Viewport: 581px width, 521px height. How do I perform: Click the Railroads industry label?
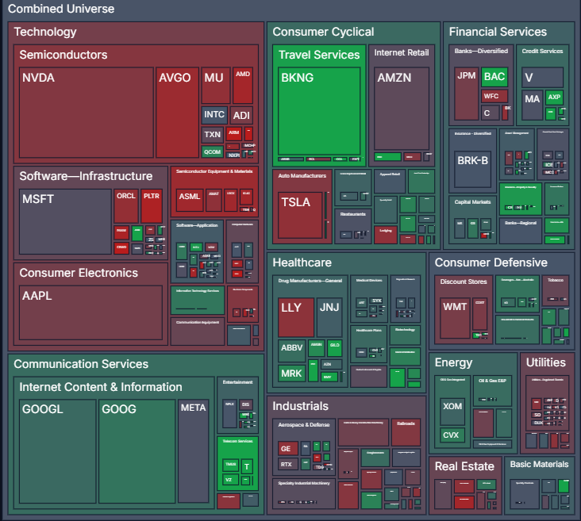pyautogui.click(x=406, y=423)
